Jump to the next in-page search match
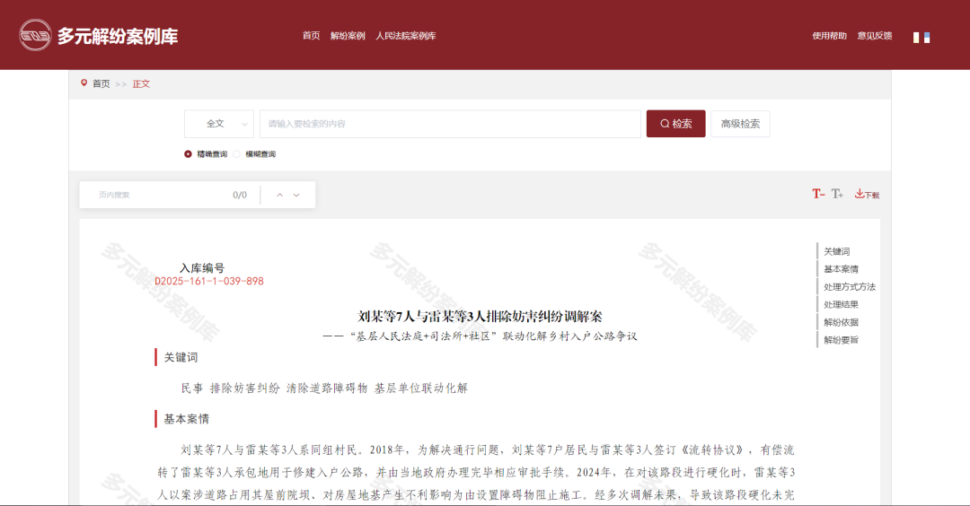 click(296, 195)
